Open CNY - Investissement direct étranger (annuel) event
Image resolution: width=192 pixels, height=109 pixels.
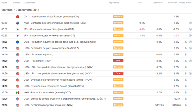51,17
